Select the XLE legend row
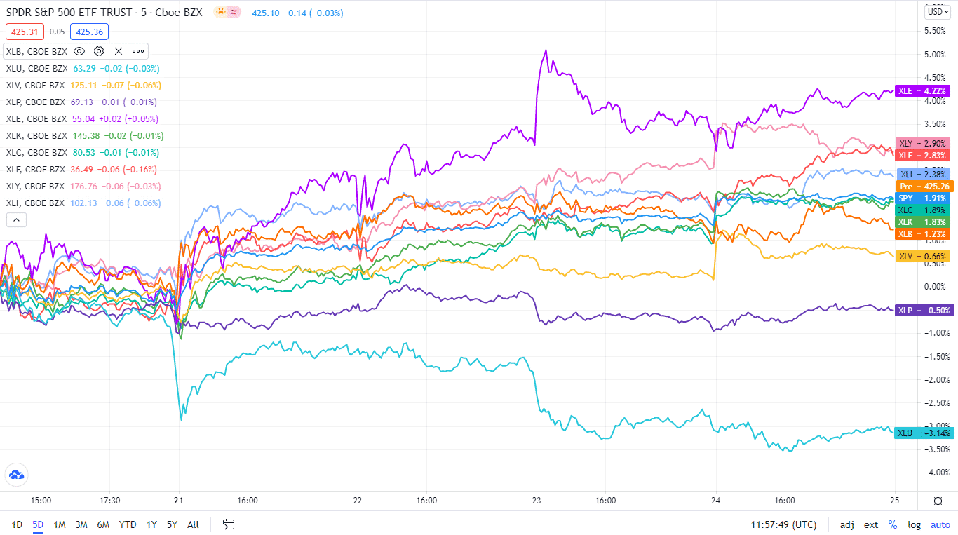This screenshot has width=958, height=535. tap(82, 118)
